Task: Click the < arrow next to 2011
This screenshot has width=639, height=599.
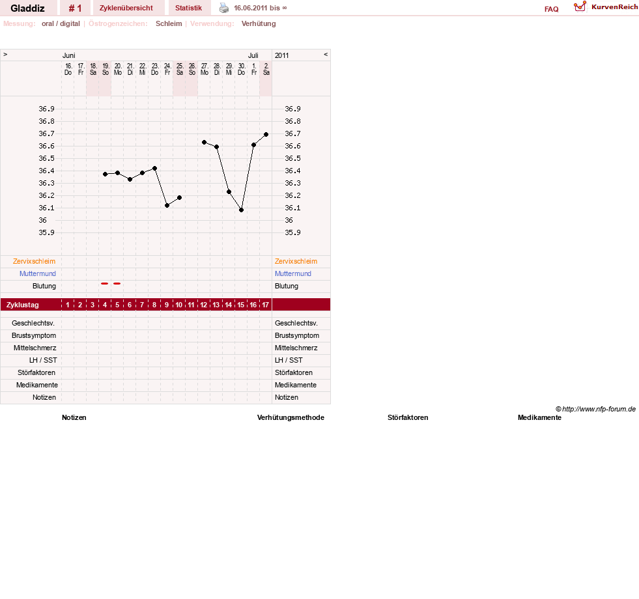Action: pos(326,55)
